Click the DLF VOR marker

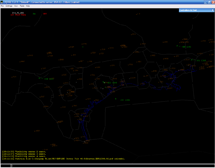click(40, 97)
